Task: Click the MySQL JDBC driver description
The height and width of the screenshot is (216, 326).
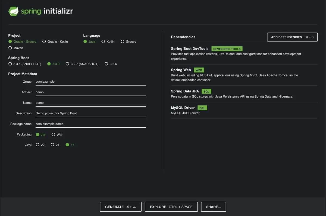Action: pos(186,113)
